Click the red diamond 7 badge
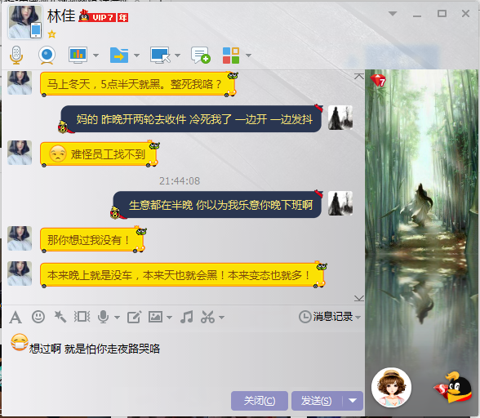The height and width of the screenshot is (418, 480). point(378,80)
